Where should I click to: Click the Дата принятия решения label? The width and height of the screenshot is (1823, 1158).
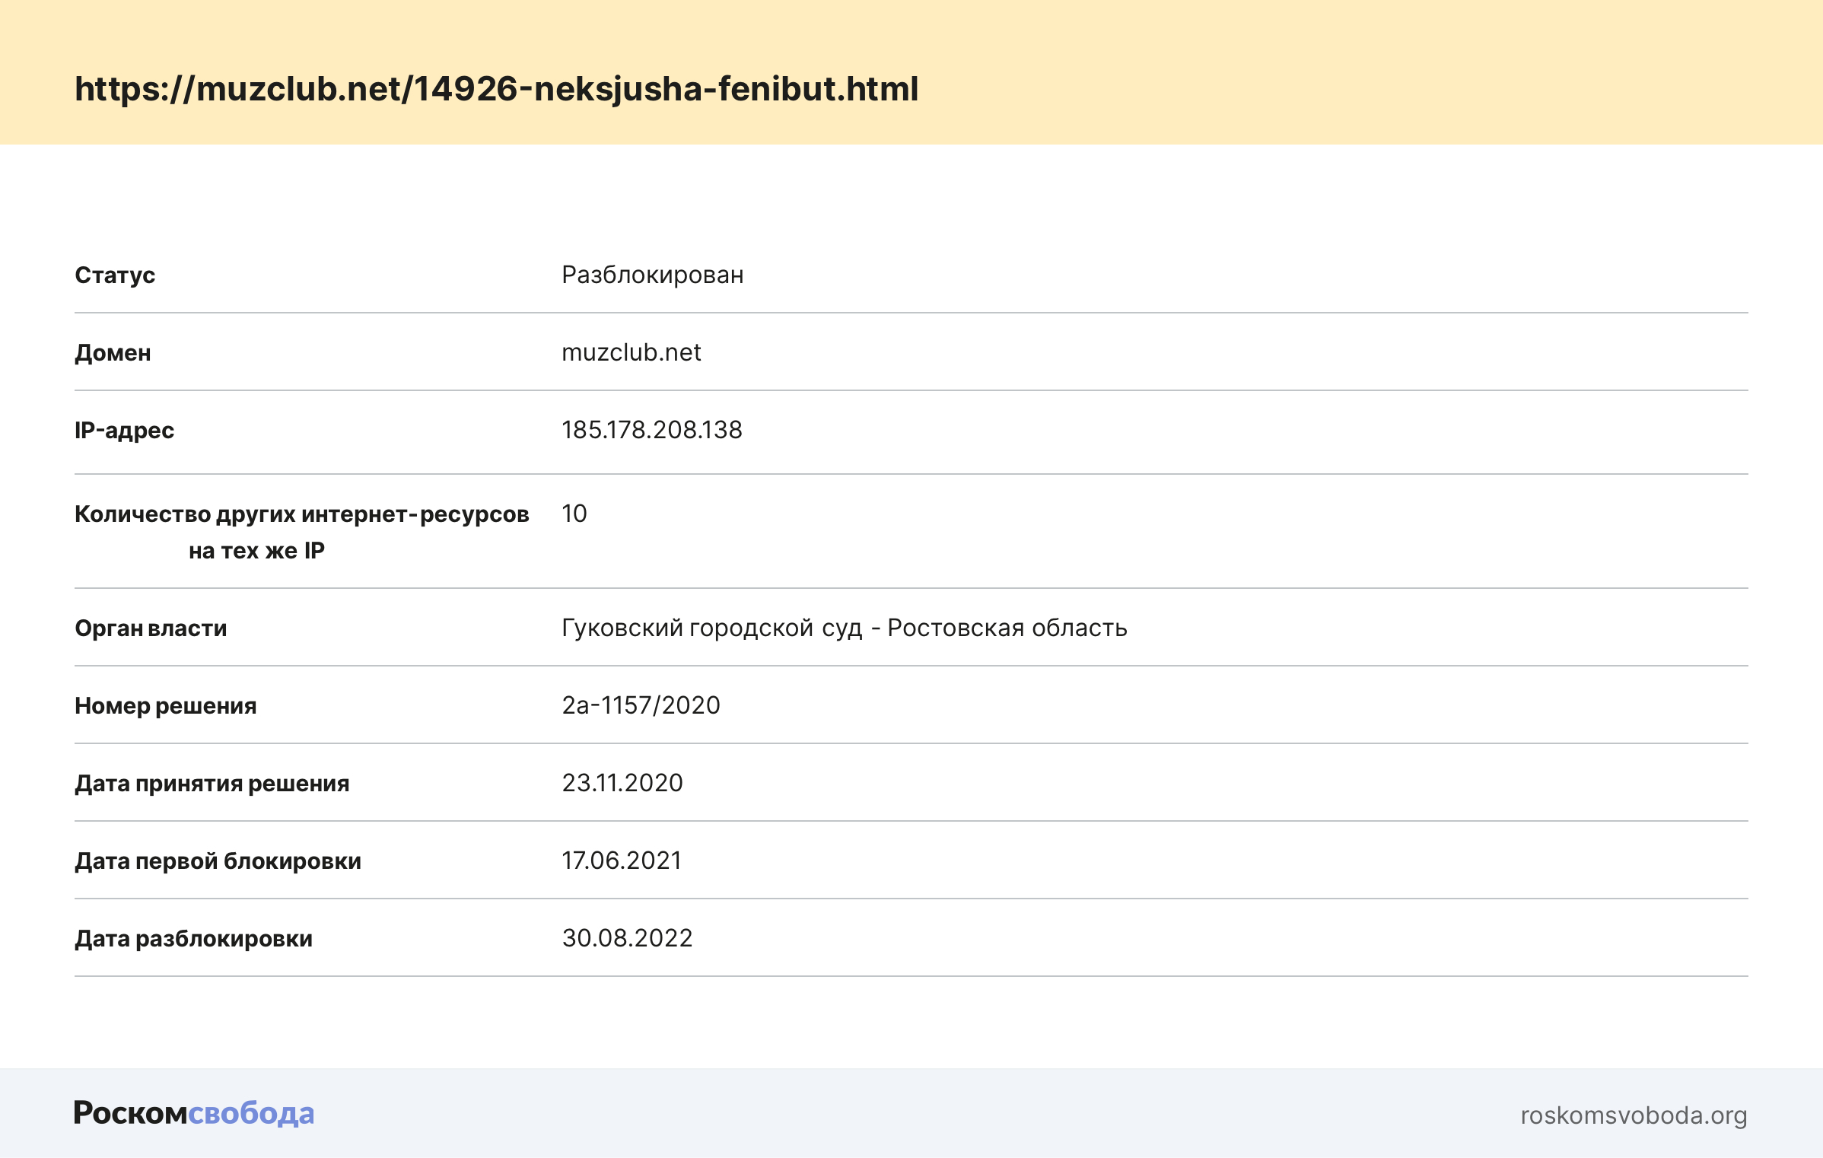pos(212,784)
